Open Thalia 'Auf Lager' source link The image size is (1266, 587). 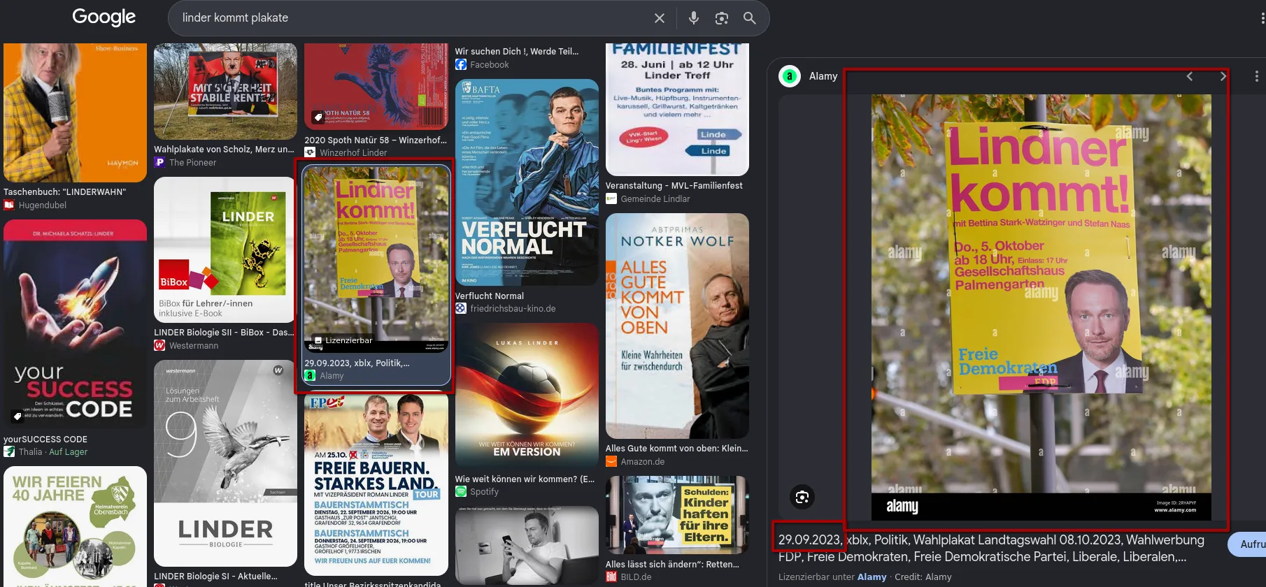(53, 452)
